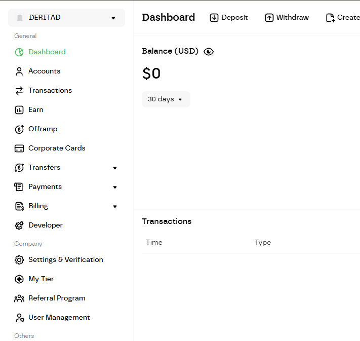Expand the Billing submenu arrow

115,207
